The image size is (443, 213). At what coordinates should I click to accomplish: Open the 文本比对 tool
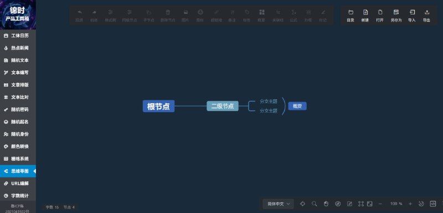tap(18, 97)
